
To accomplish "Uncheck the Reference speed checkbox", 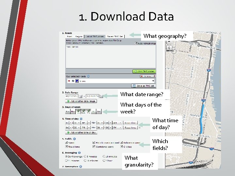I will click(x=121, y=142).
